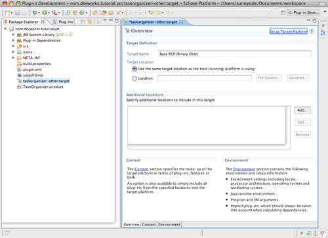Open the Environment section hyperlink
Image resolution: width=328 pixels, height=238 pixels.
[x=244, y=169]
